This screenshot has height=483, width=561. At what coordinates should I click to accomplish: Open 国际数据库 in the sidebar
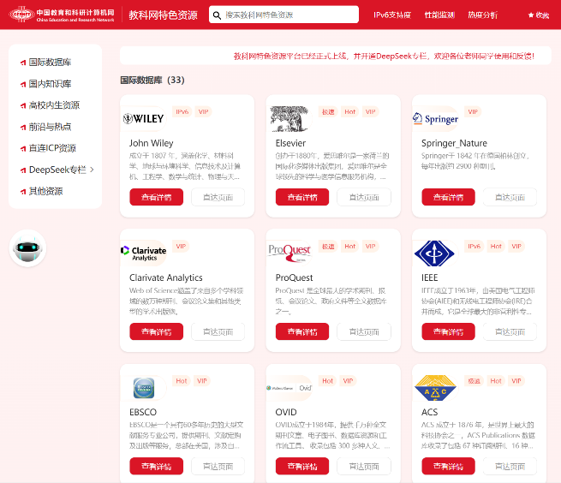(x=49, y=63)
